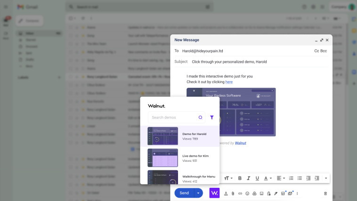Open the Send options dropdown arrow
357x201 pixels.
pos(199,193)
